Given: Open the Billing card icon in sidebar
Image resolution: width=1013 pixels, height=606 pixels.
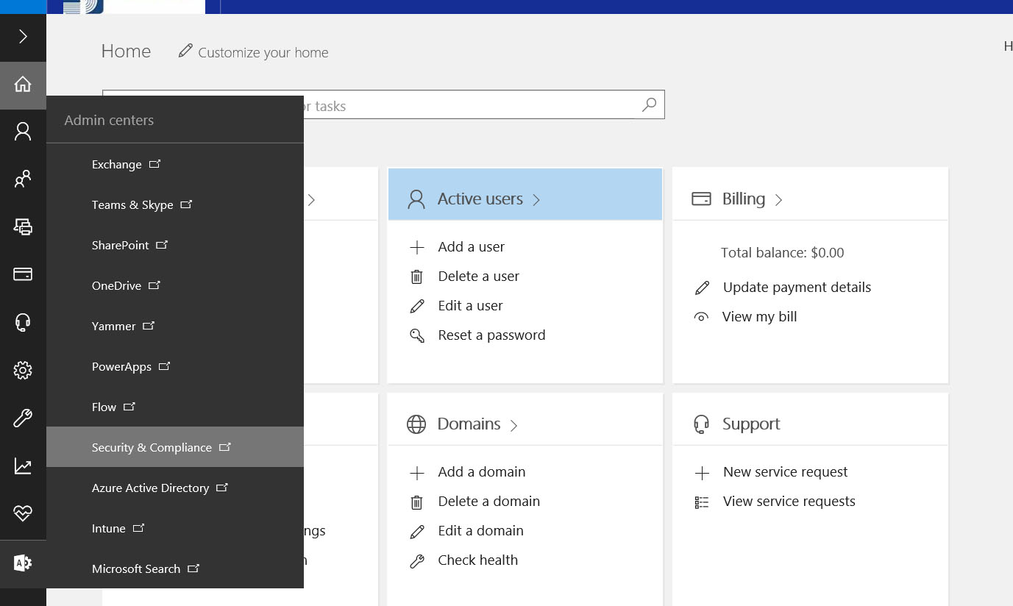Looking at the screenshot, I should click(23, 274).
